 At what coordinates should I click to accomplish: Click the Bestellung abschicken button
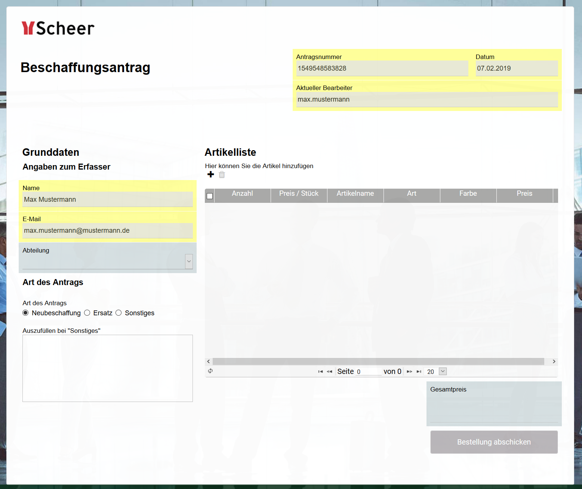pos(494,442)
